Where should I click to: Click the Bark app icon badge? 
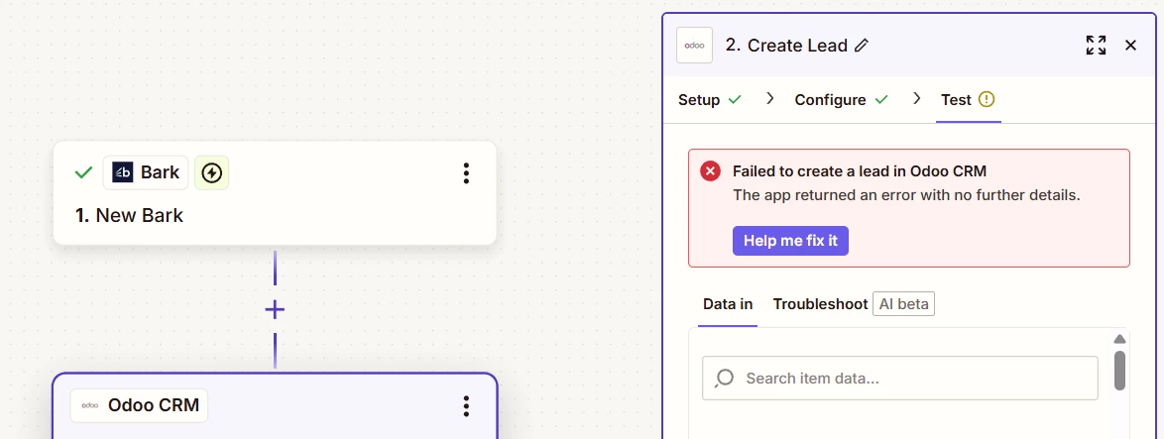click(146, 172)
